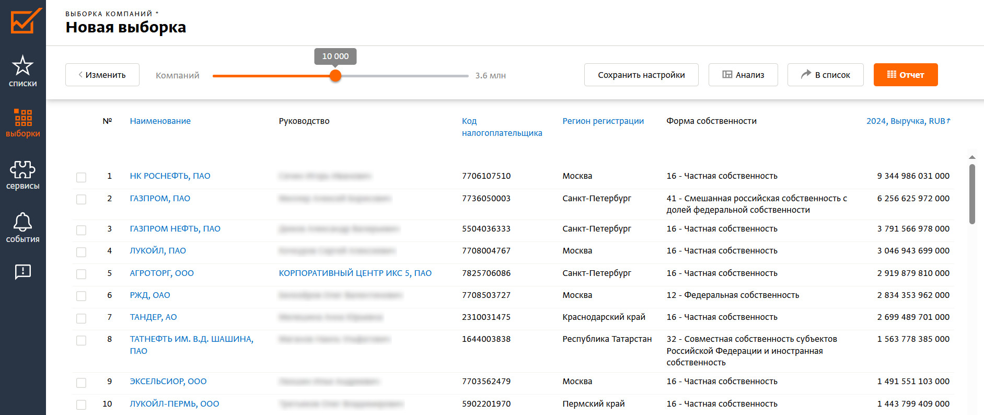Open АГРОТОРГ, ООО company link
The image size is (984, 415).
click(161, 273)
